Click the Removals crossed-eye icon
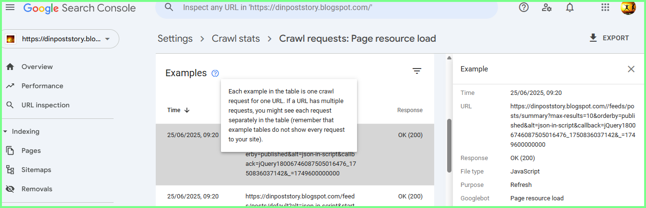The width and height of the screenshot is (646, 208). pyautogui.click(x=10, y=189)
